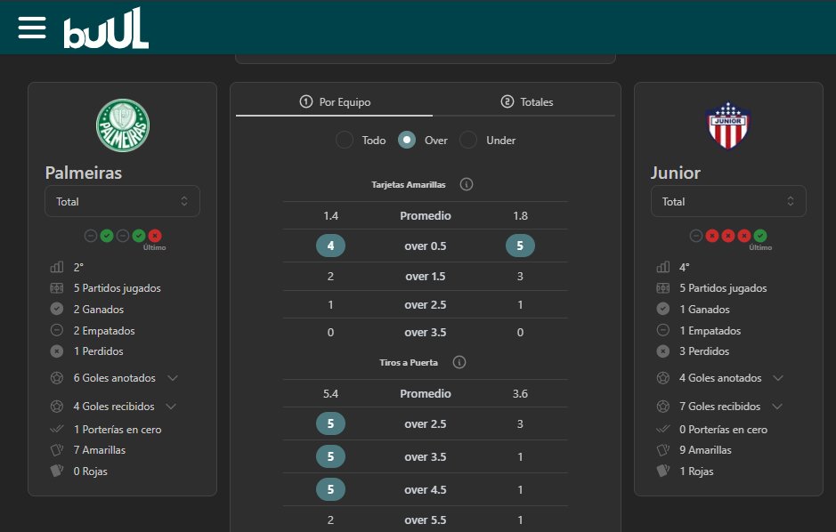This screenshot has height=532, width=836.
Task: Click the buUL logo
Action: [106, 28]
